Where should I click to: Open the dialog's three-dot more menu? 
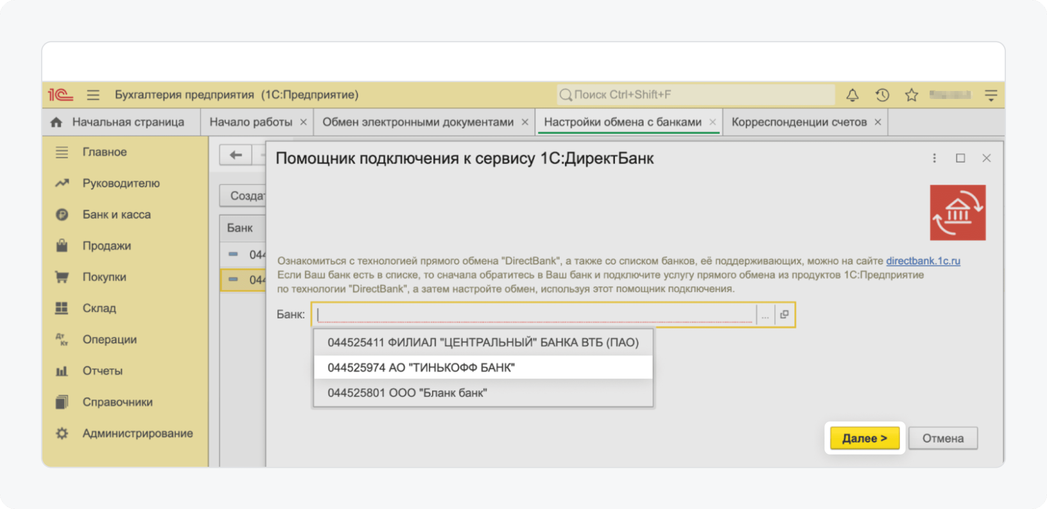[934, 158]
